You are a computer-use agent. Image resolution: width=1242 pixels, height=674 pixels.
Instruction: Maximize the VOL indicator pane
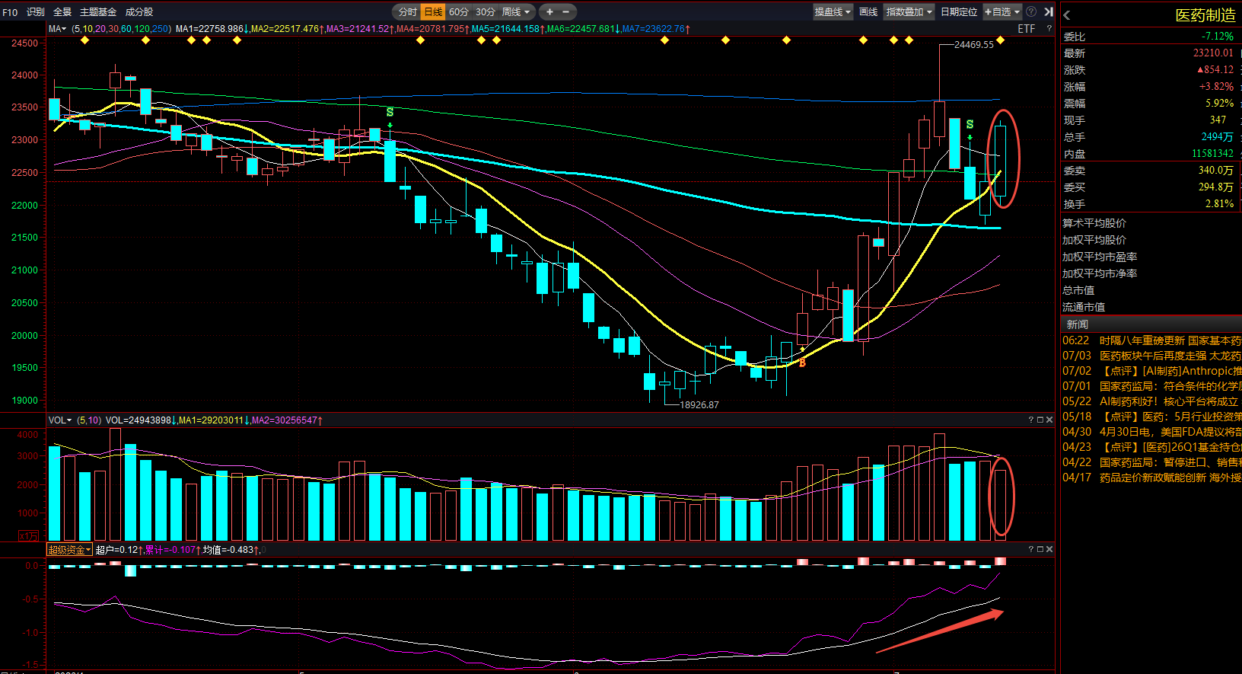(x=1040, y=420)
